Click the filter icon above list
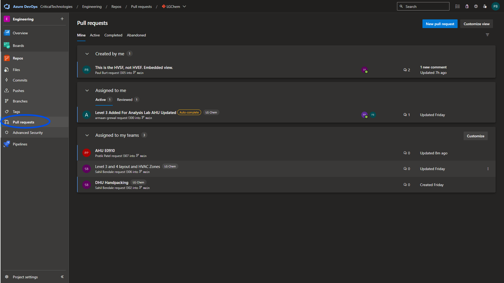 [487, 35]
